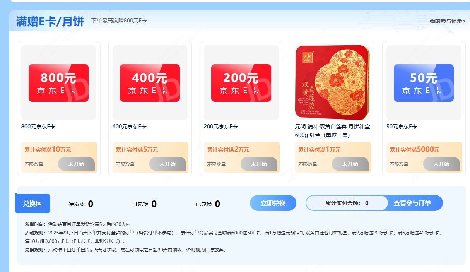
Task: Select the 兑换区 tab
Action: coord(32,204)
